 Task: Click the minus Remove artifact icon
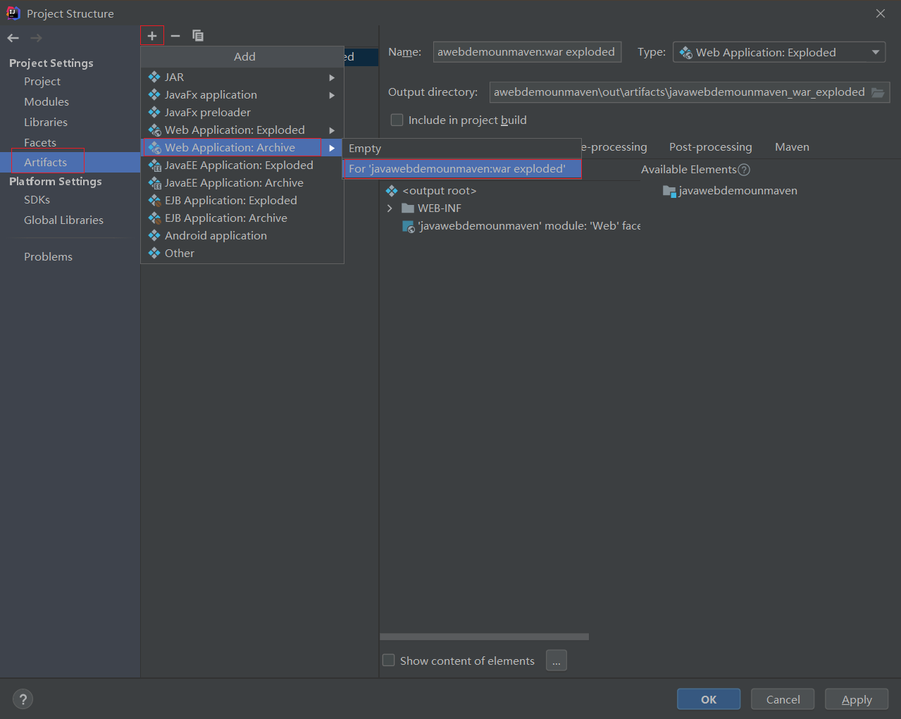pos(175,36)
